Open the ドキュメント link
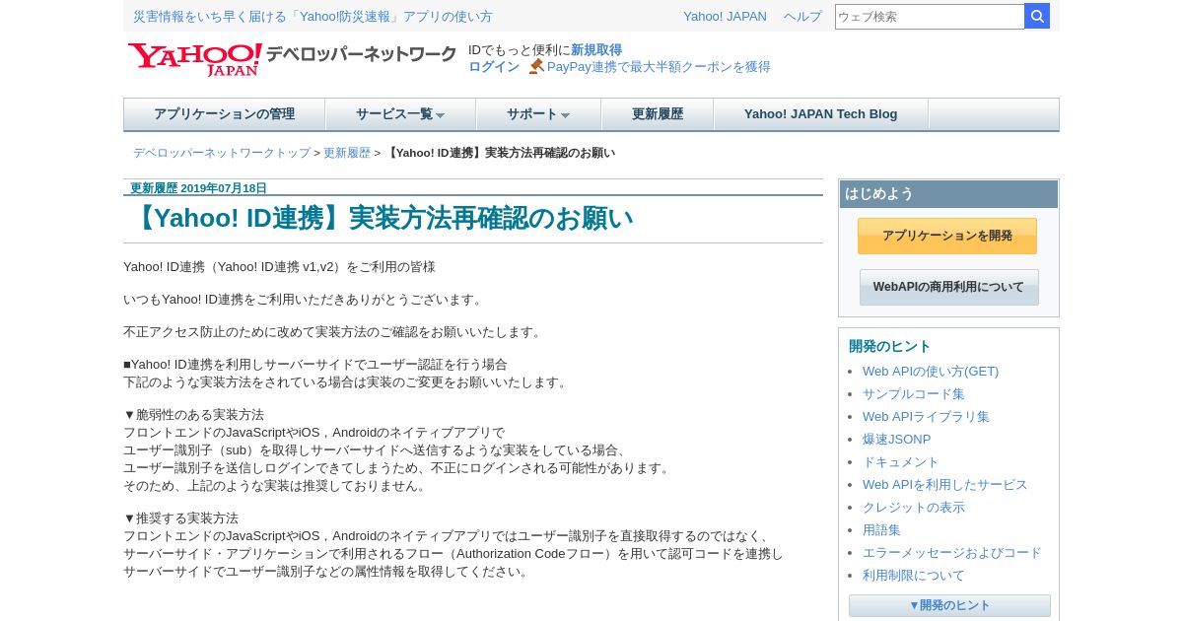 pos(901,462)
